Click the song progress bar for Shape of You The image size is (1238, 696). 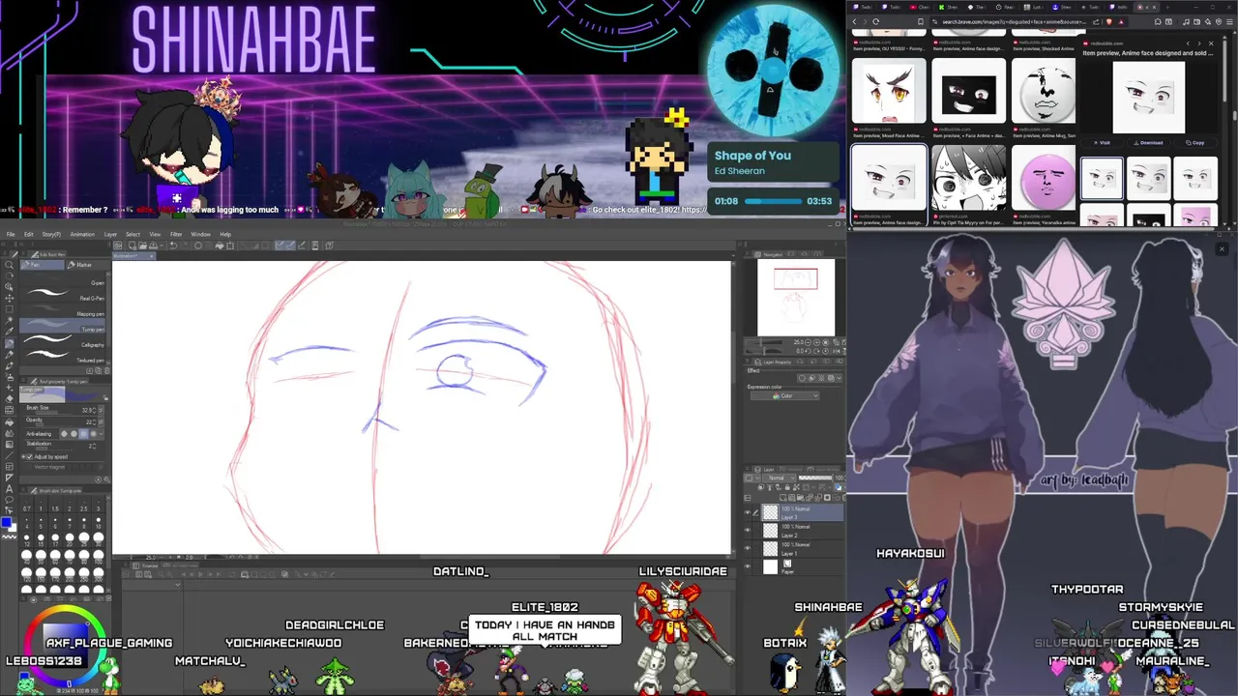(773, 201)
